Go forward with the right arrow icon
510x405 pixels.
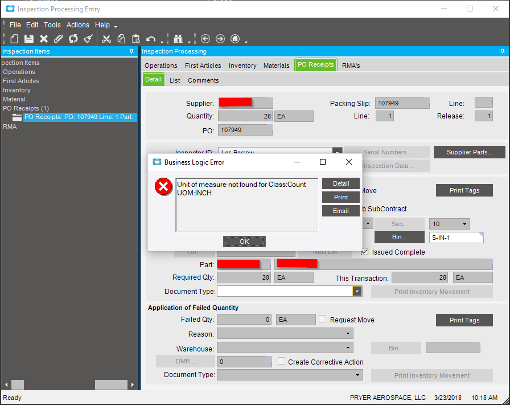coord(220,39)
